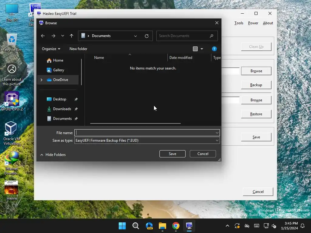Open the meme image file on desktop
The width and height of the screenshot is (311, 233).
(12, 190)
